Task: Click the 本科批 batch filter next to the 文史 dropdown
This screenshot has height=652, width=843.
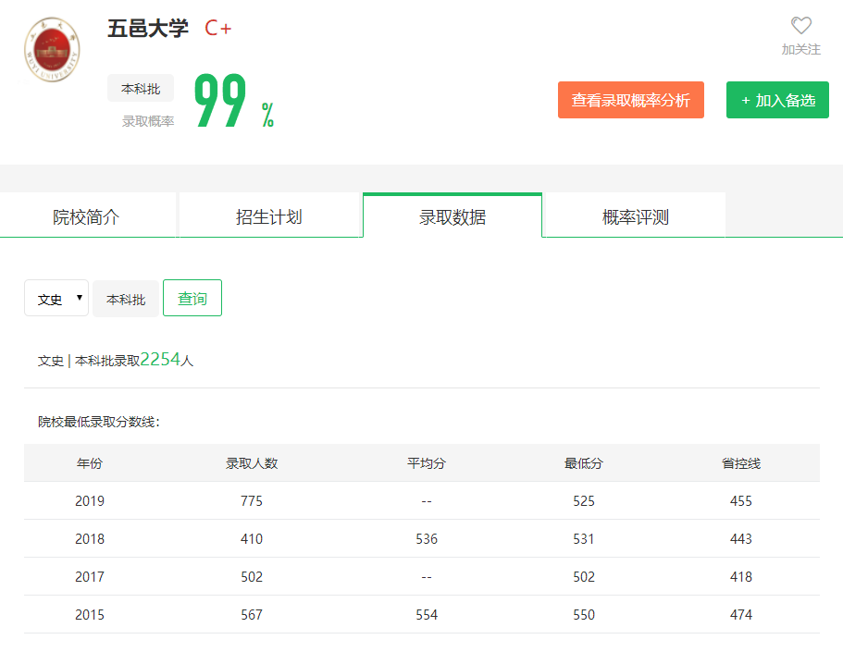Action: pos(126,299)
